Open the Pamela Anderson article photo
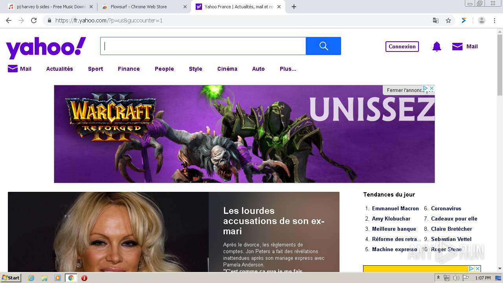This screenshot has height=283, width=503. pos(108,232)
